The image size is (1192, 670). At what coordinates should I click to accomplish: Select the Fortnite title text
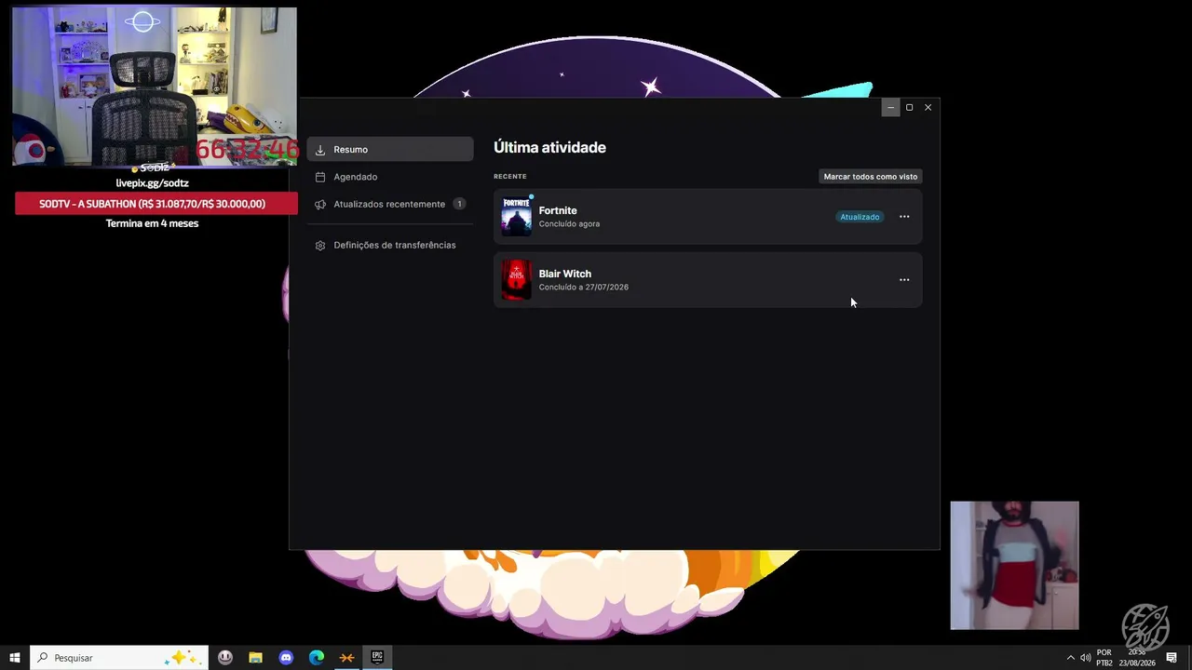point(558,210)
